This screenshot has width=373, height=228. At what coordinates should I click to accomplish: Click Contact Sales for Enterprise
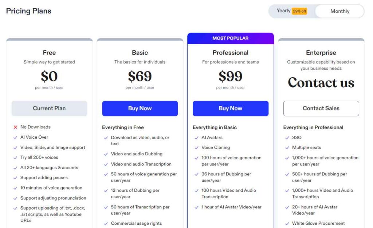(x=321, y=108)
